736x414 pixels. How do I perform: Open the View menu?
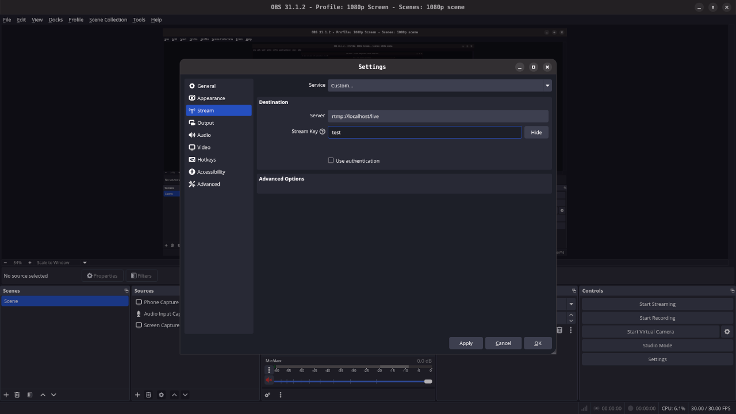(37, 20)
